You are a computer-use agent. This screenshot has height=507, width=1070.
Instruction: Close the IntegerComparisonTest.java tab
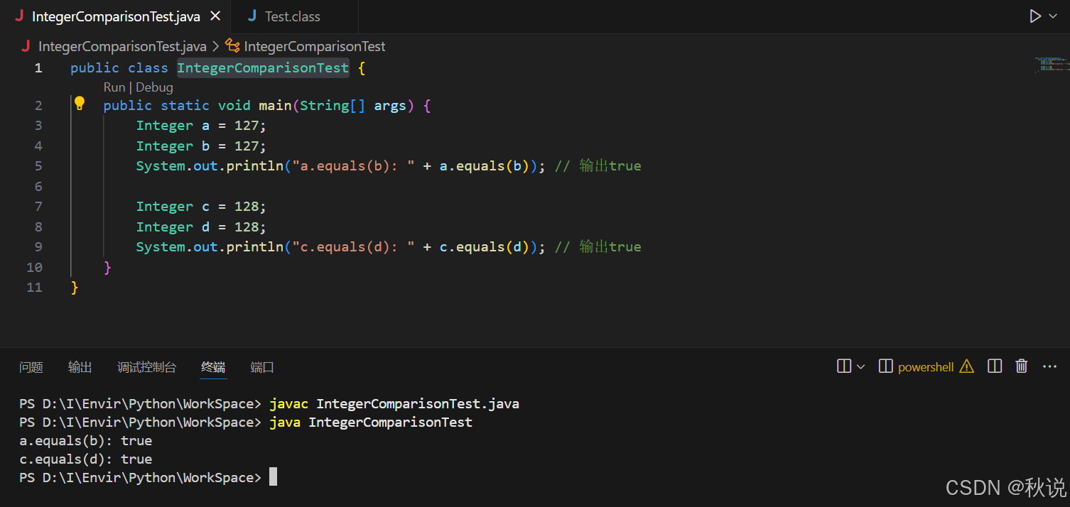215,16
